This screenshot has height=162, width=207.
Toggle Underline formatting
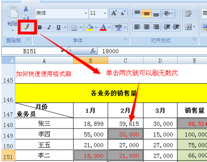[x=58, y=27]
